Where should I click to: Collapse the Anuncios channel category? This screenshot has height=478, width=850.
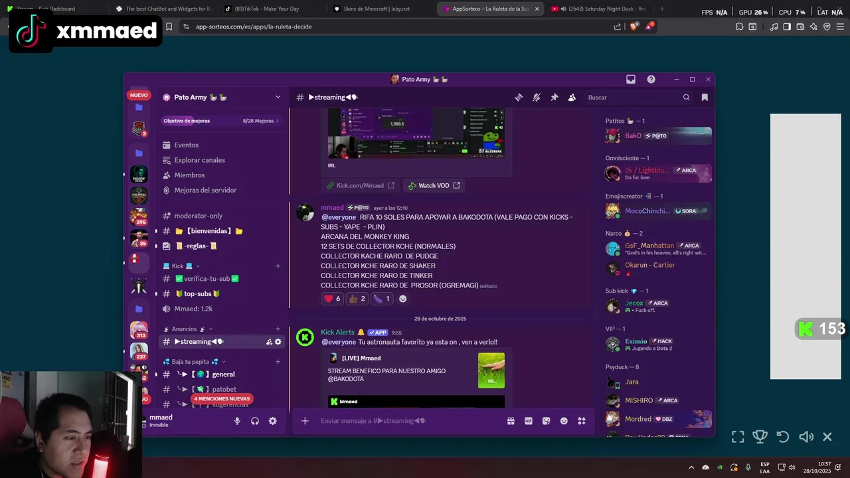click(x=211, y=329)
